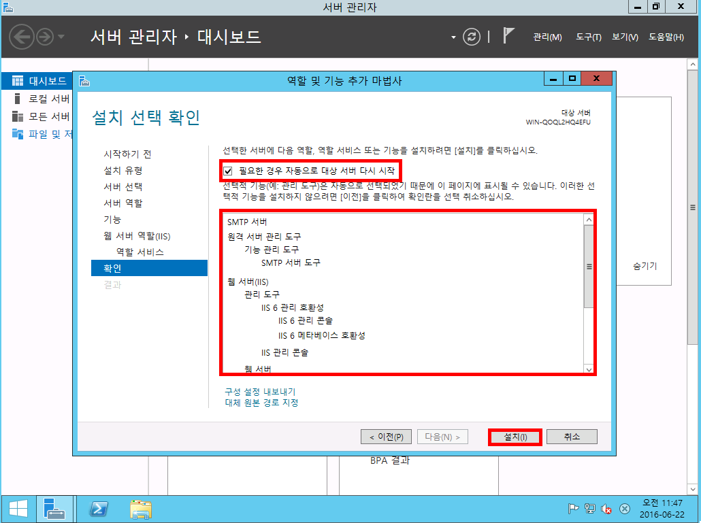This screenshot has height=523, width=701.
Task: Click the 파일 및 저장소 서비스 sidebar icon
Action: tap(18, 133)
